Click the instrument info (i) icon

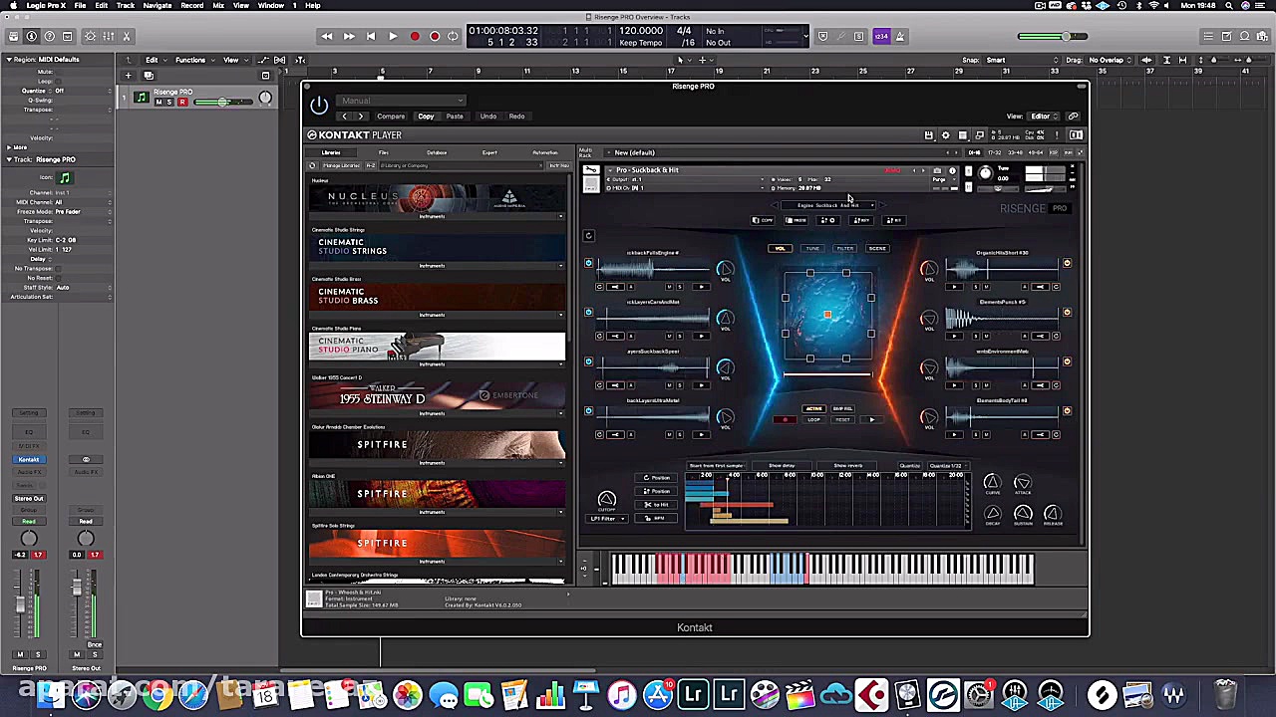(x=953, y=169)
